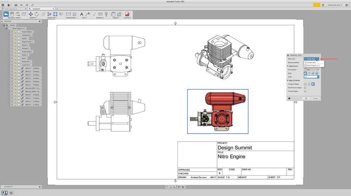Expand the Carburetor:1 tree node
The width and height of the screenshot is (351, 196).
click(x=8, y=35)
